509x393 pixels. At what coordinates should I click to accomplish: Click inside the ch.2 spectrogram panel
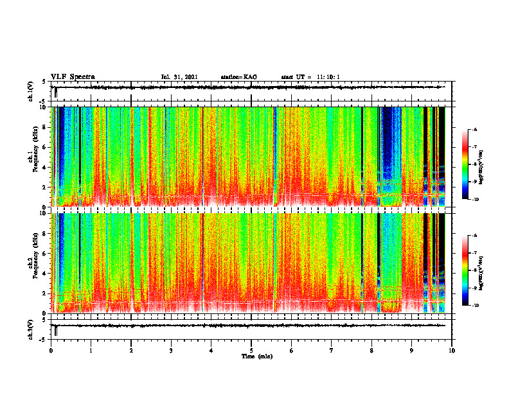(x=251, y=263)
